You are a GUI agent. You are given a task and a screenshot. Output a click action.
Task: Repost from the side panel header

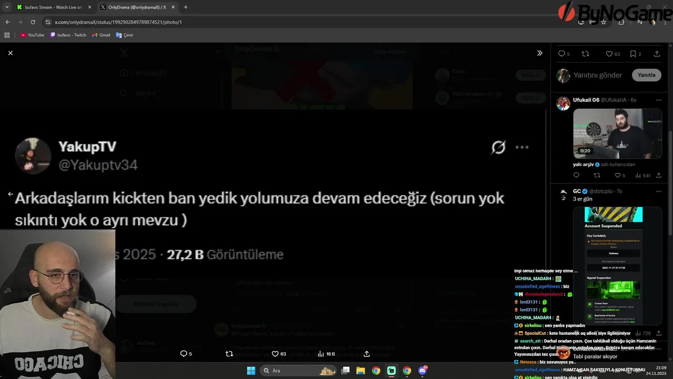click(586, 54)
